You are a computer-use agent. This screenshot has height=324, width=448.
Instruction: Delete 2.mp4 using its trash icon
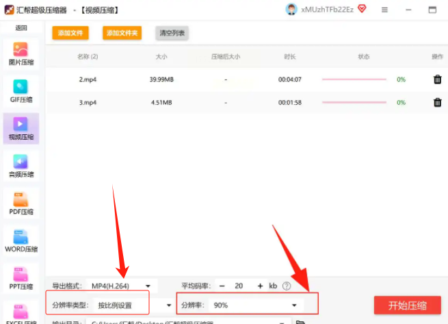438,79
